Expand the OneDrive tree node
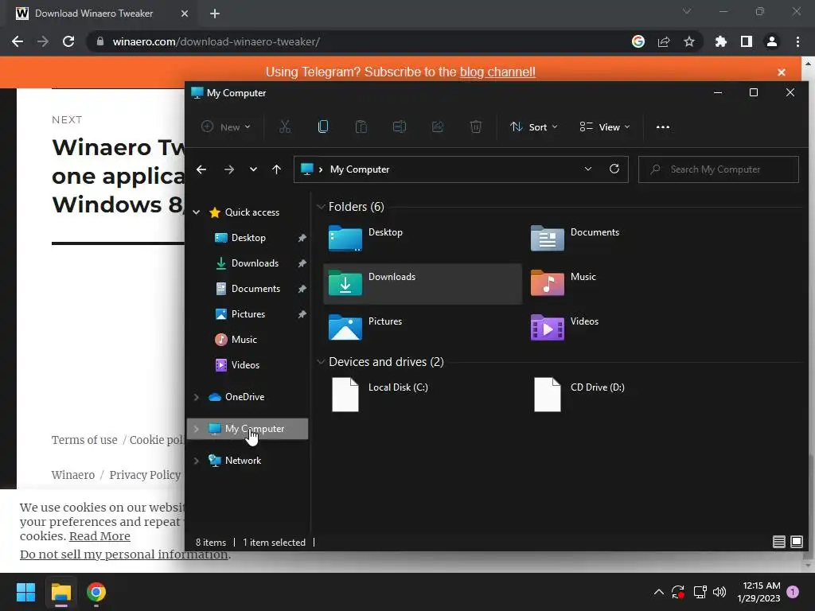 pos(196,397)
